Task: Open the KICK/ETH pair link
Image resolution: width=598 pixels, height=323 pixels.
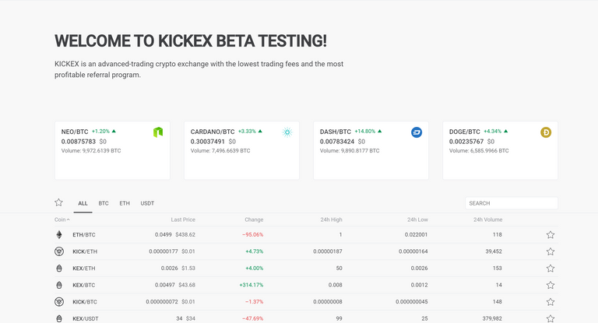Action: pos(85,251)
